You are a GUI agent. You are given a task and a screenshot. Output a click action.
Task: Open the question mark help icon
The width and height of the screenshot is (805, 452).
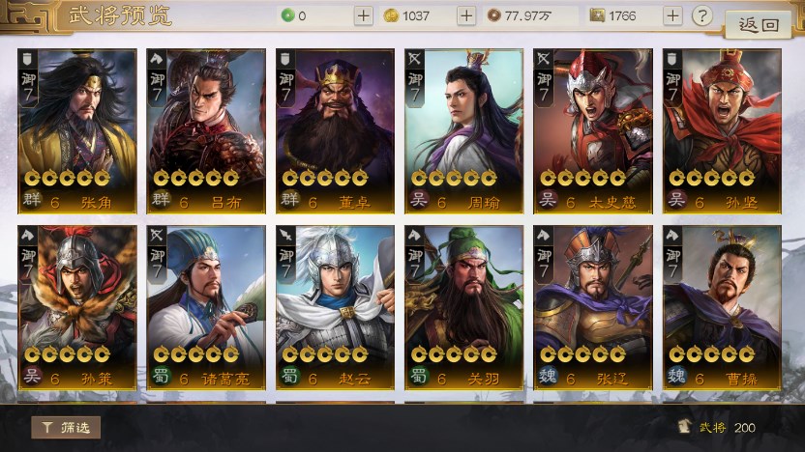701,16
